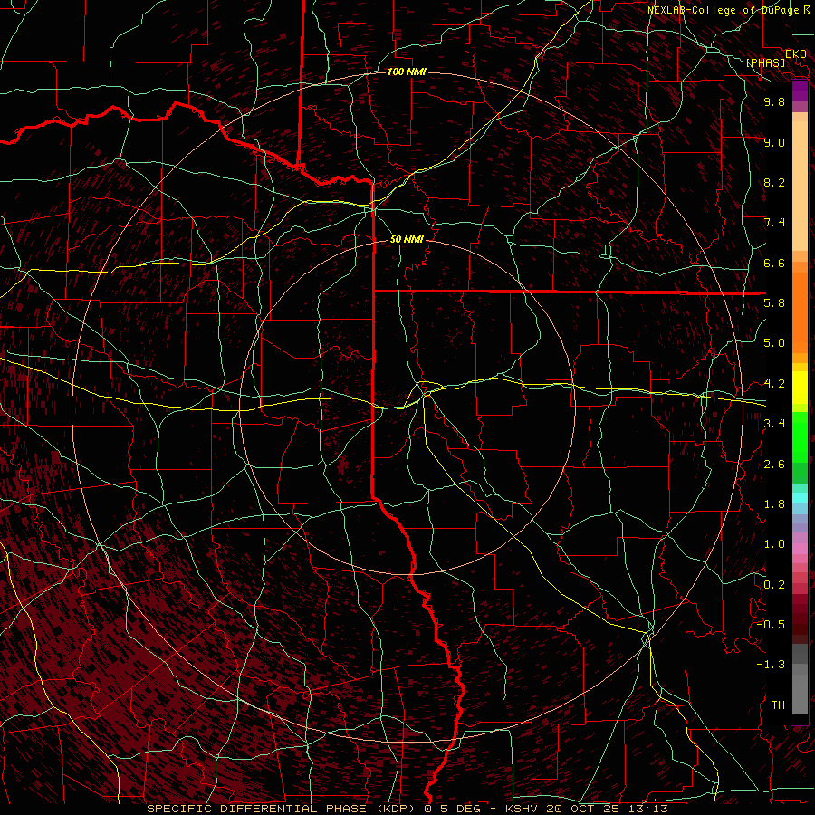This screenshot has width=815, height=815.
Task: Click the 4.2 scale value
Action: tap(774, 384)
